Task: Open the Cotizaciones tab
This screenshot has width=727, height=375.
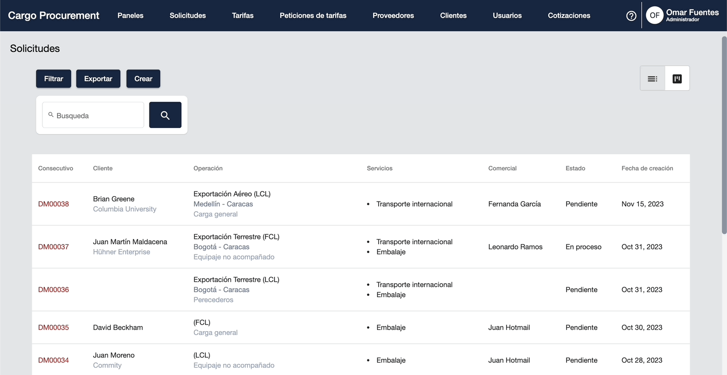Action: click(569, 16)
